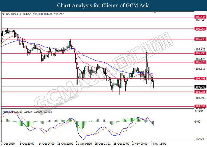Click the 25 Oct 21:01 time label
This screenshot has height=147, width=207.
pos(103,143)
